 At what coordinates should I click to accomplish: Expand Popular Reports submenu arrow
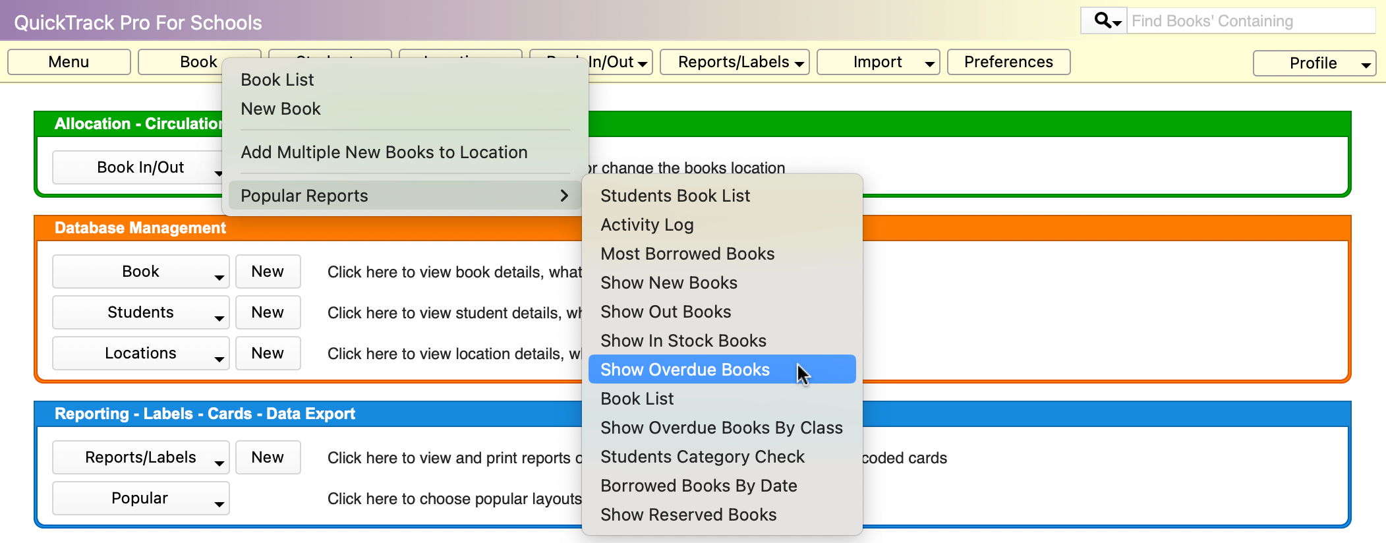point(563,196)
